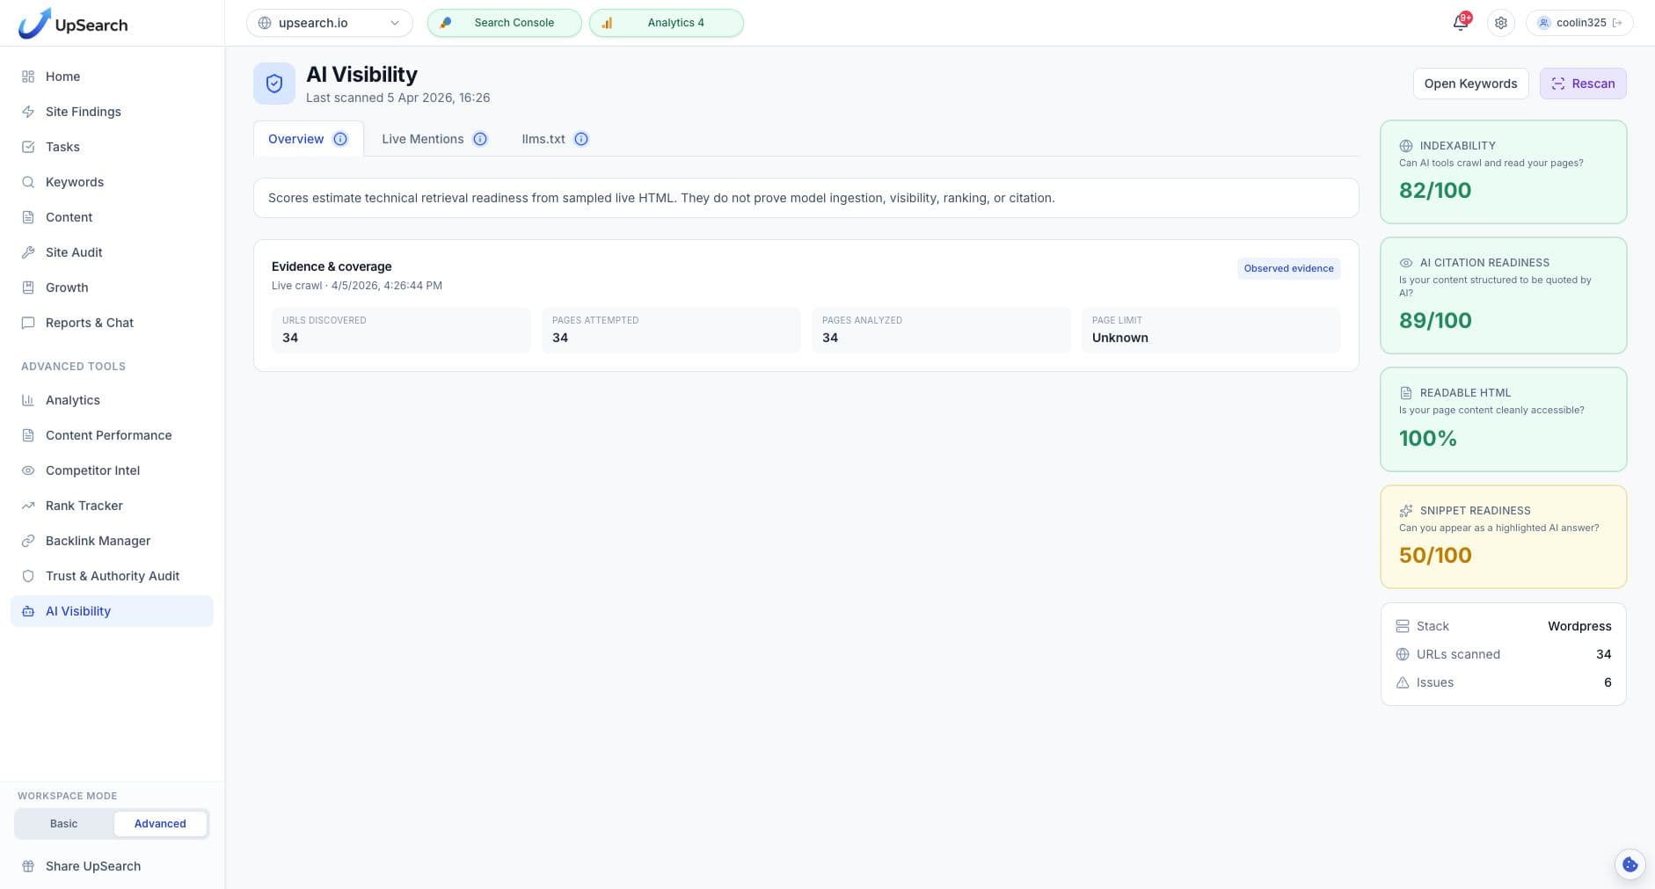This screenshot has width=1655, height=889.
Task: Switch to the Live Mentions tab
Action: [x=434, y=139]
